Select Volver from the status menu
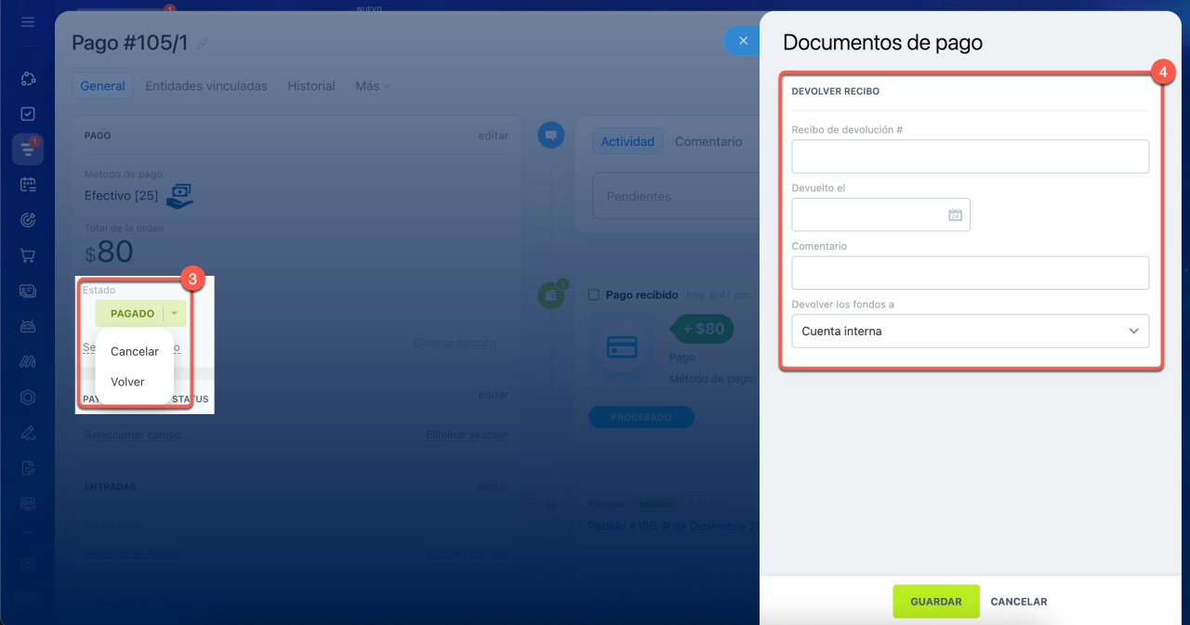 coord(127,382)
